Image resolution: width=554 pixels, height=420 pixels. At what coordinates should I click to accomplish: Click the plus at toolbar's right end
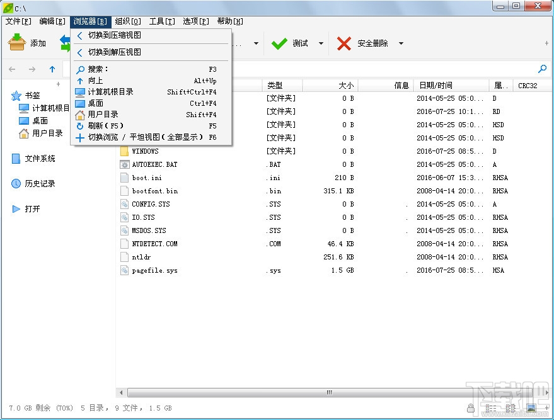point(546,43)
